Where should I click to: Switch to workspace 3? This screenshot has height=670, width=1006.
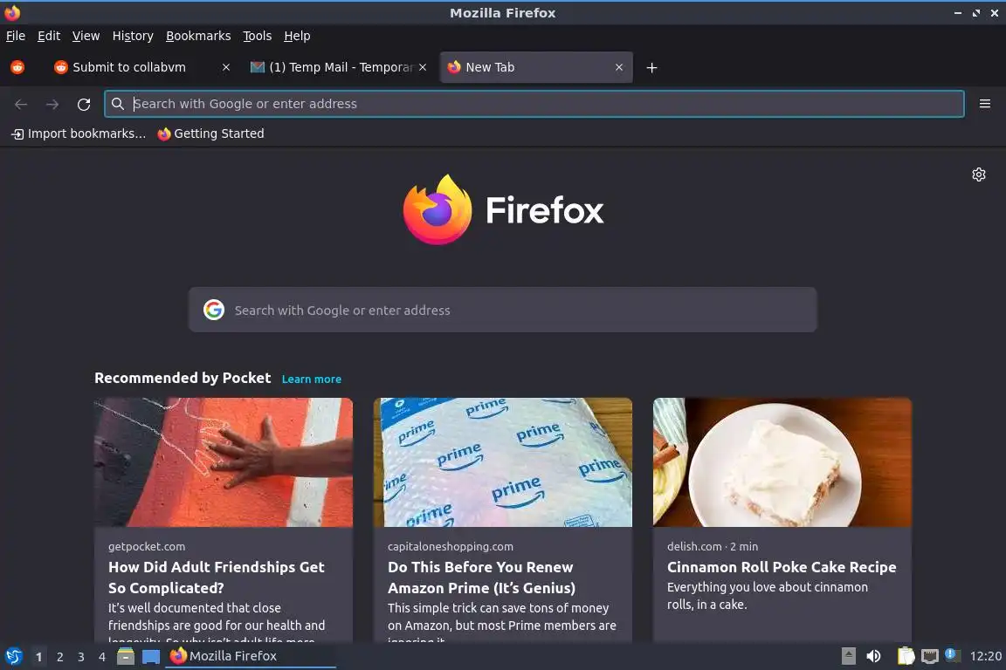tap(81, 657)
